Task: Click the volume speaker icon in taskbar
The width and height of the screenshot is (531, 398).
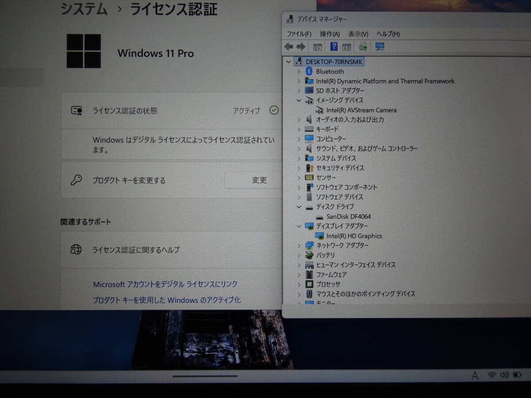Action: point(504,375)
